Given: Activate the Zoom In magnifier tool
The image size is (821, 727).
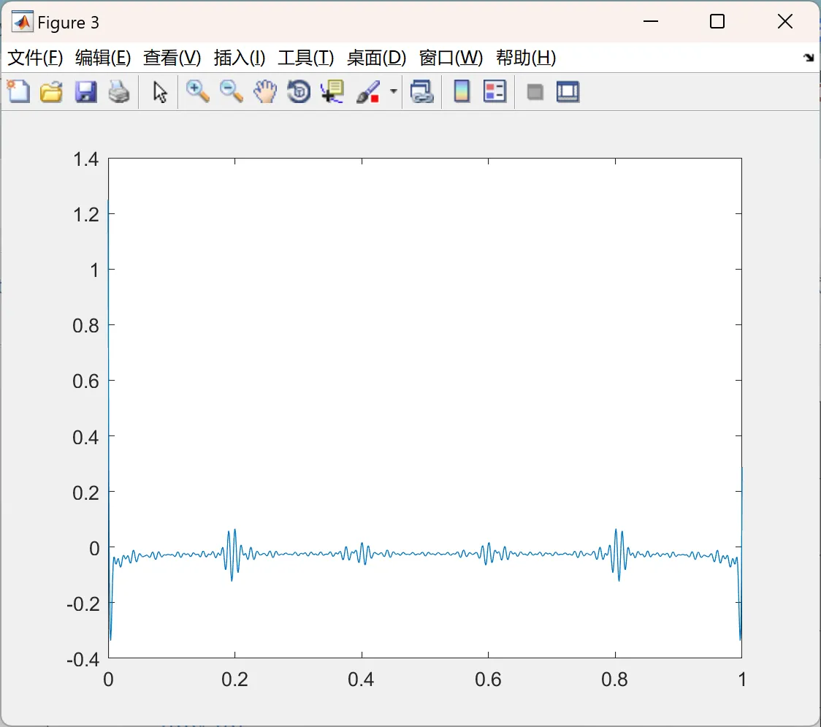Looking at the screenshot, I should 198,91.
